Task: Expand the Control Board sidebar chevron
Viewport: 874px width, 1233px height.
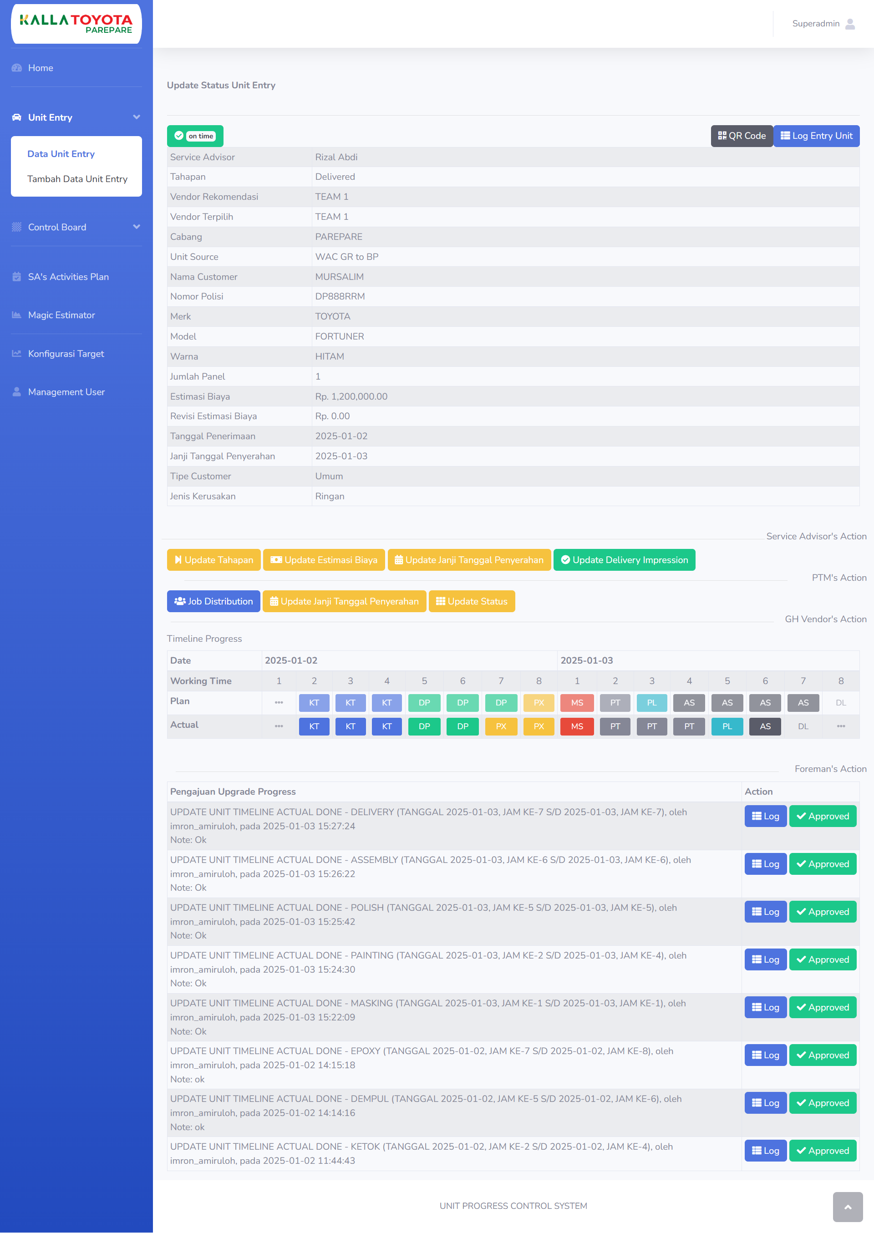Action: (136, 227)
